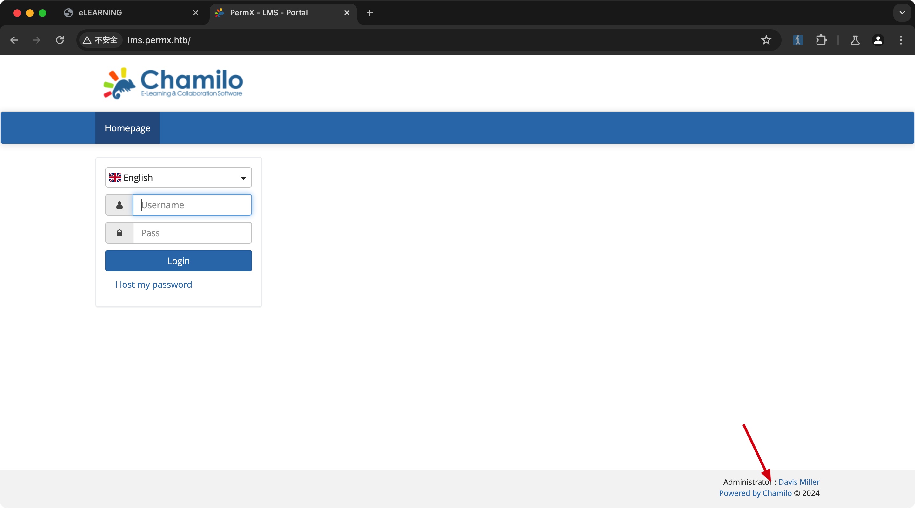
Task: Open the English language dropdown
Action: pos(178,177)
